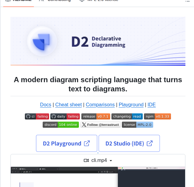Click the D2 logo icon in banner
Viewport: 194px width, 187px height.
tap(42, 42)
